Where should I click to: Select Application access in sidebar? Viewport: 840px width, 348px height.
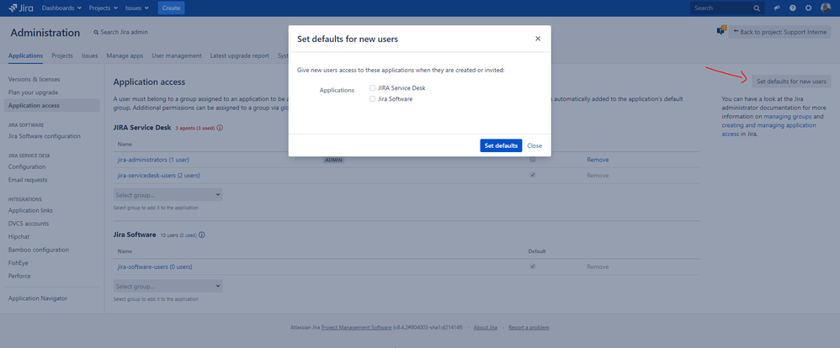[x=51, y=105]
